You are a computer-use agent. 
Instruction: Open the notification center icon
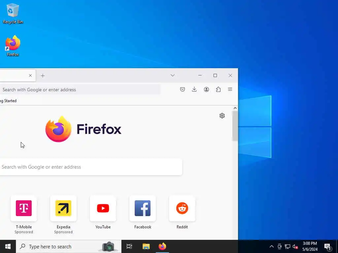tap(327, 247)
